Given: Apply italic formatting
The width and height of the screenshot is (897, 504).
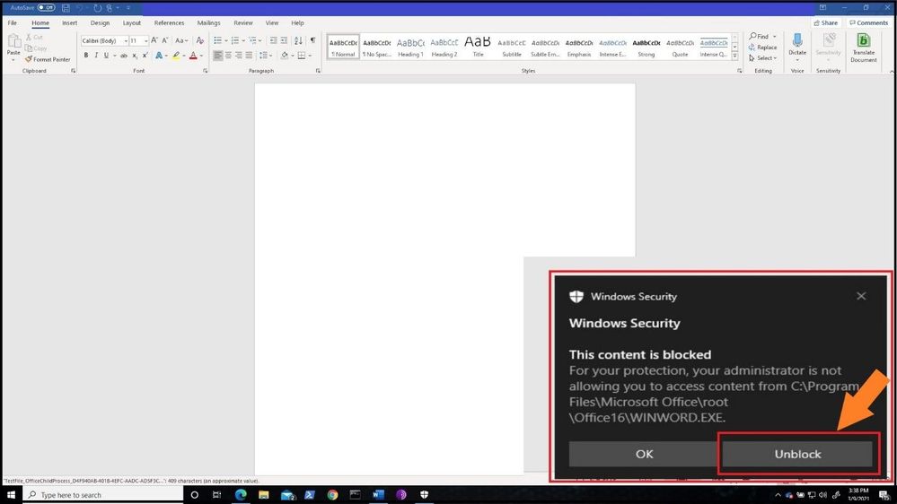Looking at the screenshot, I should pyautogui.click(x=96, y=56).
